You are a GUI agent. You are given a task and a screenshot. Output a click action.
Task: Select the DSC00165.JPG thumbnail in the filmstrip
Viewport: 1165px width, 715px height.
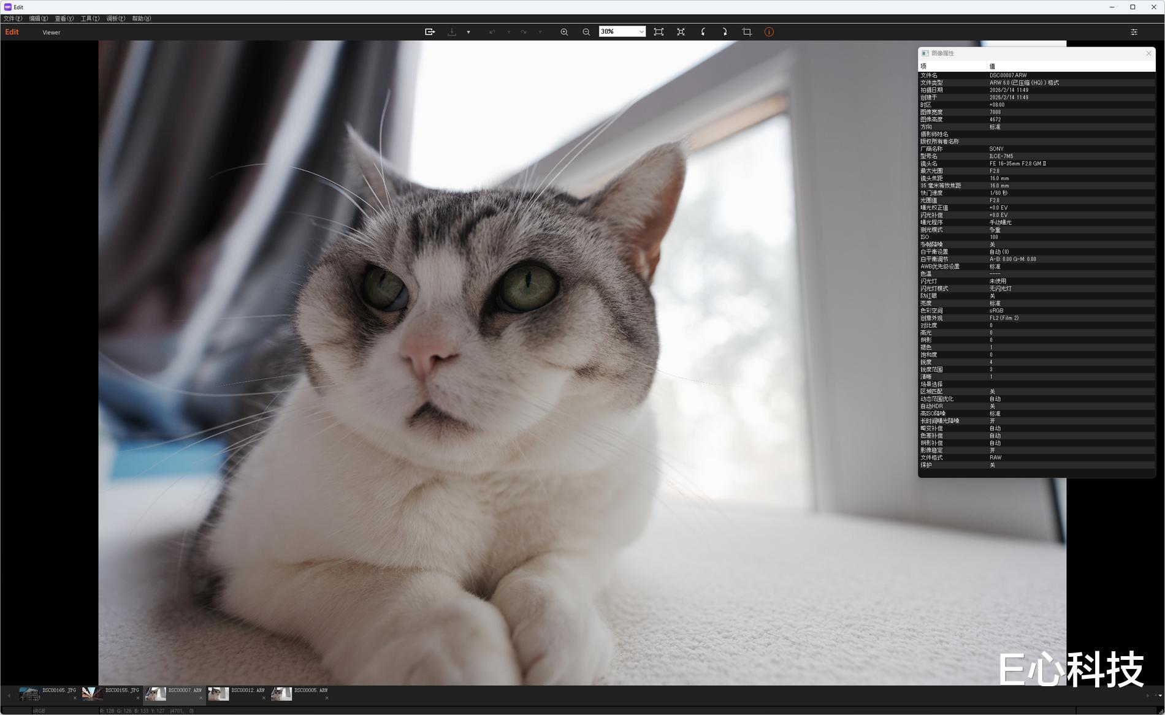pos(29,694)
